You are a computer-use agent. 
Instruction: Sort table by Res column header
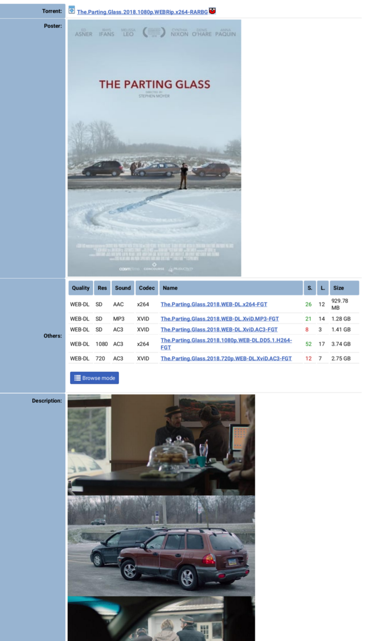click(102, 288)
